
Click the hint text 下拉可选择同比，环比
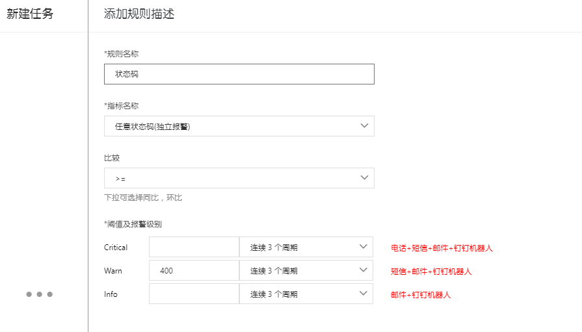click(x=143, y=198)
